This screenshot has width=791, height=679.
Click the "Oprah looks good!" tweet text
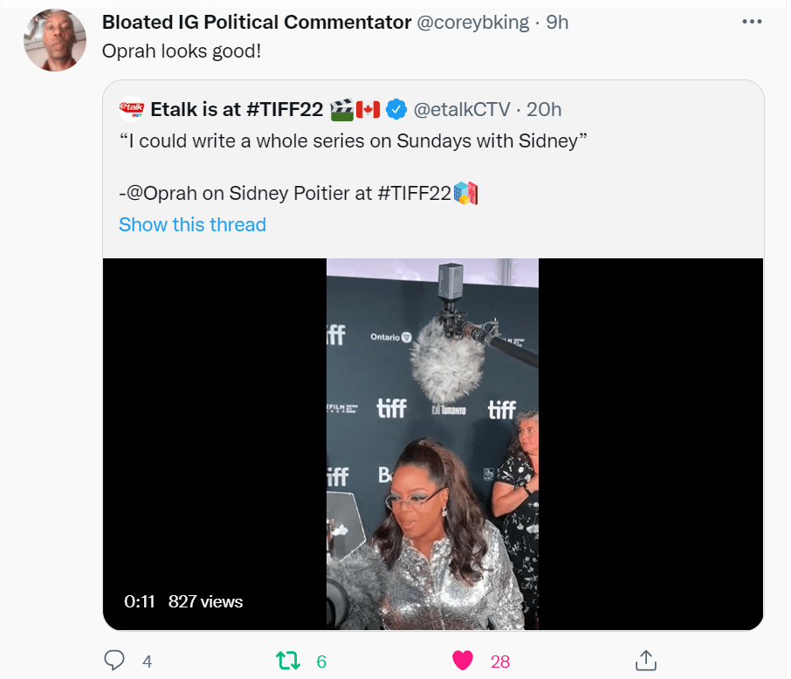(x=182, y=51)
